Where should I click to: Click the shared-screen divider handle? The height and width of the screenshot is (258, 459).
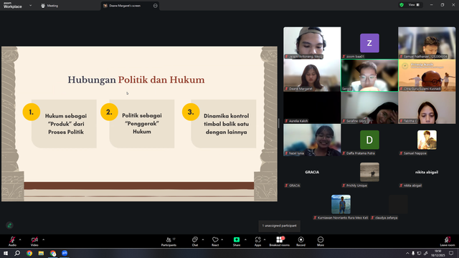tap(279, 123)
